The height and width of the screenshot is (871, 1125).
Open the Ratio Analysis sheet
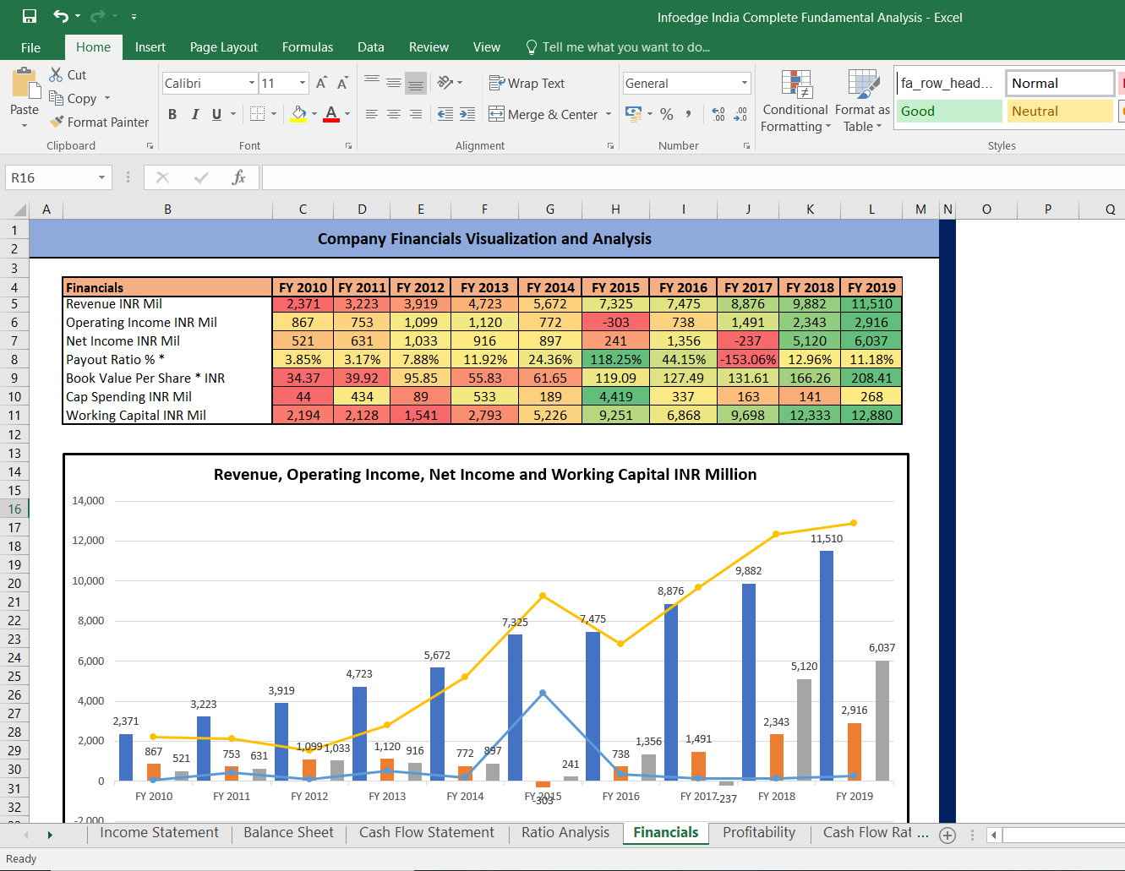565,833
